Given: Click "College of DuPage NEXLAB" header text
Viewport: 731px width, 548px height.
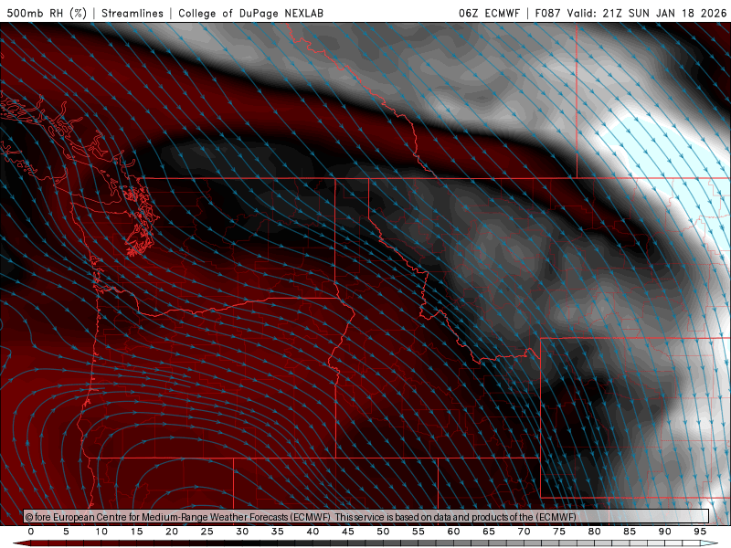Looking at the screenshot, I should [250, 13].
